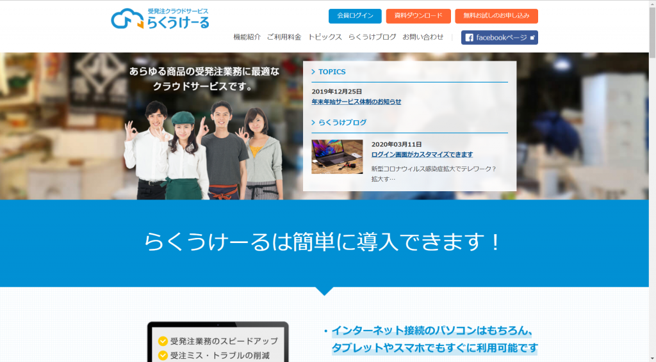This screenshot has width=656, height=362.
Task: Click the scrollbar up arrow
Action: coord(652,5)
